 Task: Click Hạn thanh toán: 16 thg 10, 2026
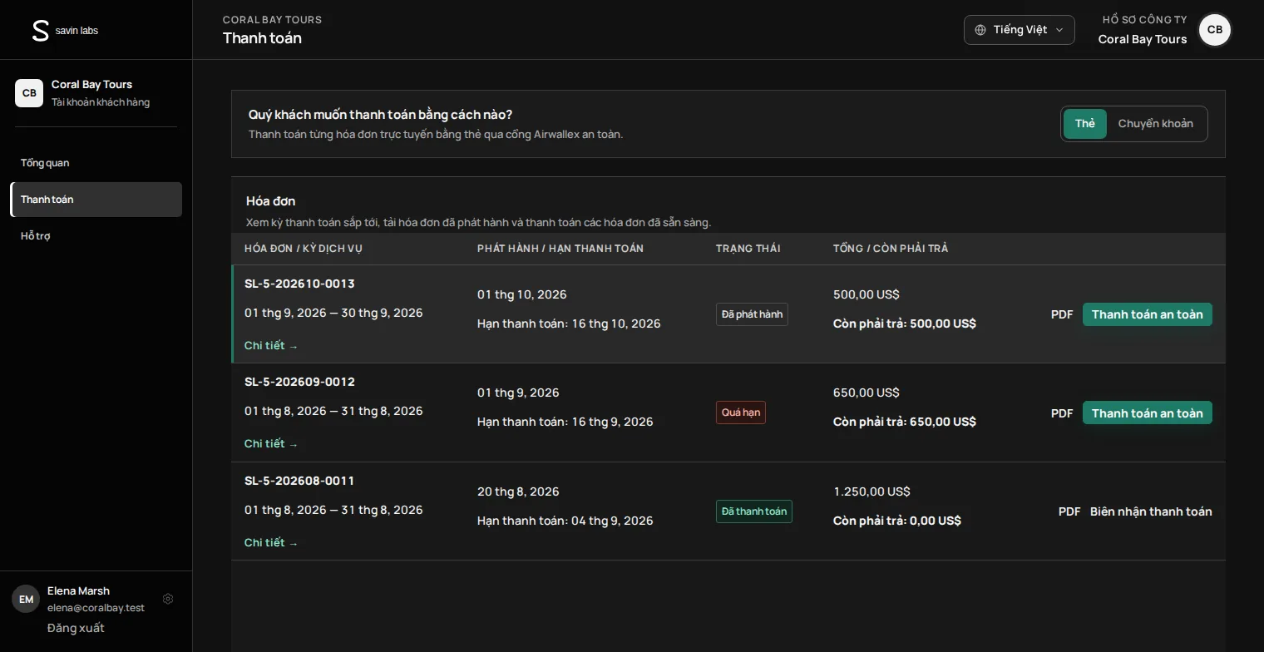point(569,324)
